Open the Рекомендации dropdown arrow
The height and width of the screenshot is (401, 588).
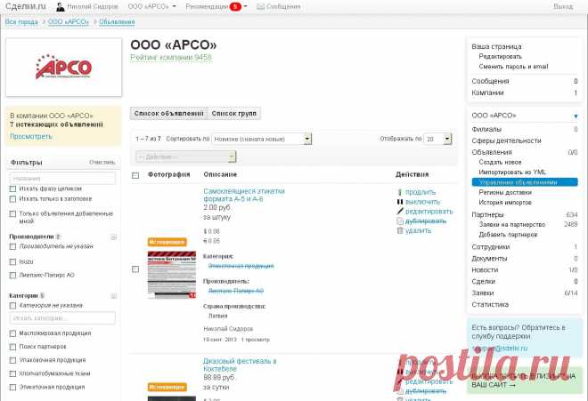point(246,7)
